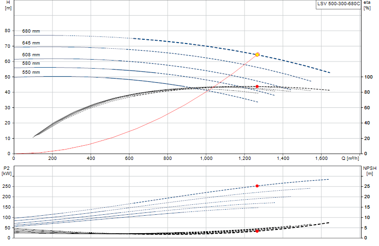Click the H [m] axis label

[8, 5]
